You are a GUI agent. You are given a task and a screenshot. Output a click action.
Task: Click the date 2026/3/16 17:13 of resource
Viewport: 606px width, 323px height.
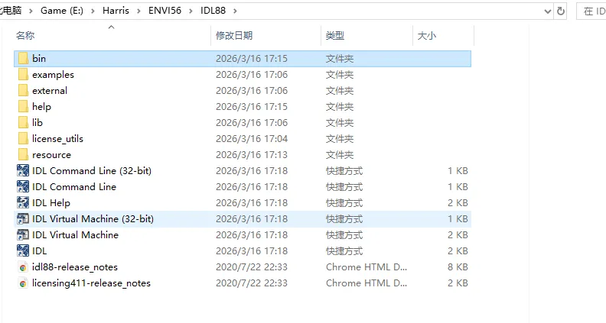click(x=252, y=155)
